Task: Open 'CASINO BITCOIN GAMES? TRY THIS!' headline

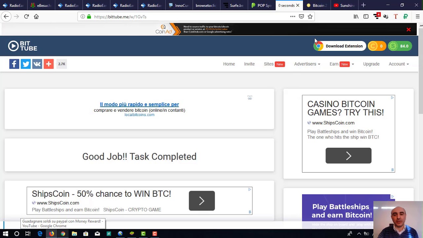Action: [346, 108]
